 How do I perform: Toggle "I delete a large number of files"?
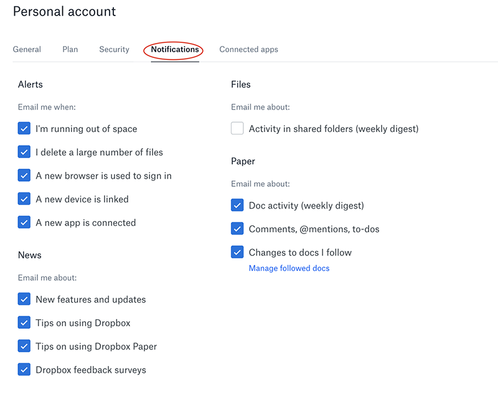coord(24,152)
